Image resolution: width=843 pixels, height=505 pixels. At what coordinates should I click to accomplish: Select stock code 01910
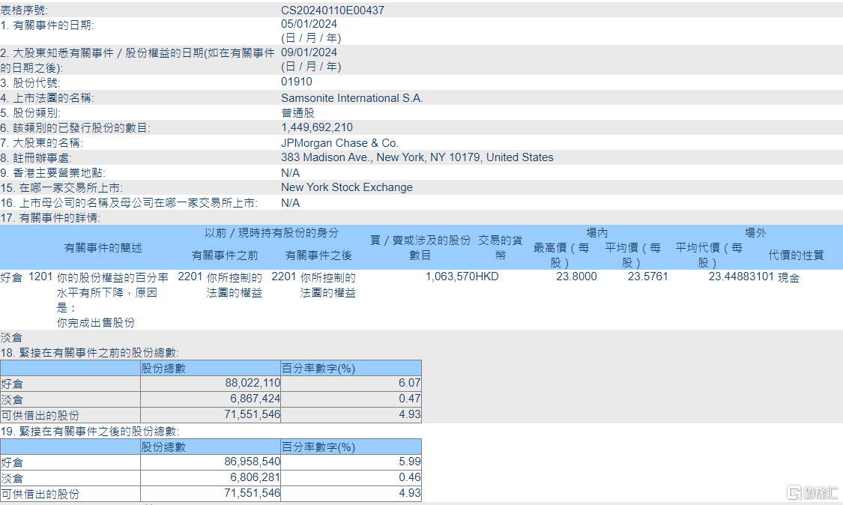coord(296,82)
